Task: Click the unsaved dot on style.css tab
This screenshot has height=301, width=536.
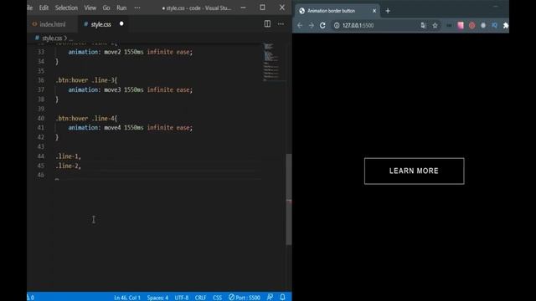Action: coord(121,24)
